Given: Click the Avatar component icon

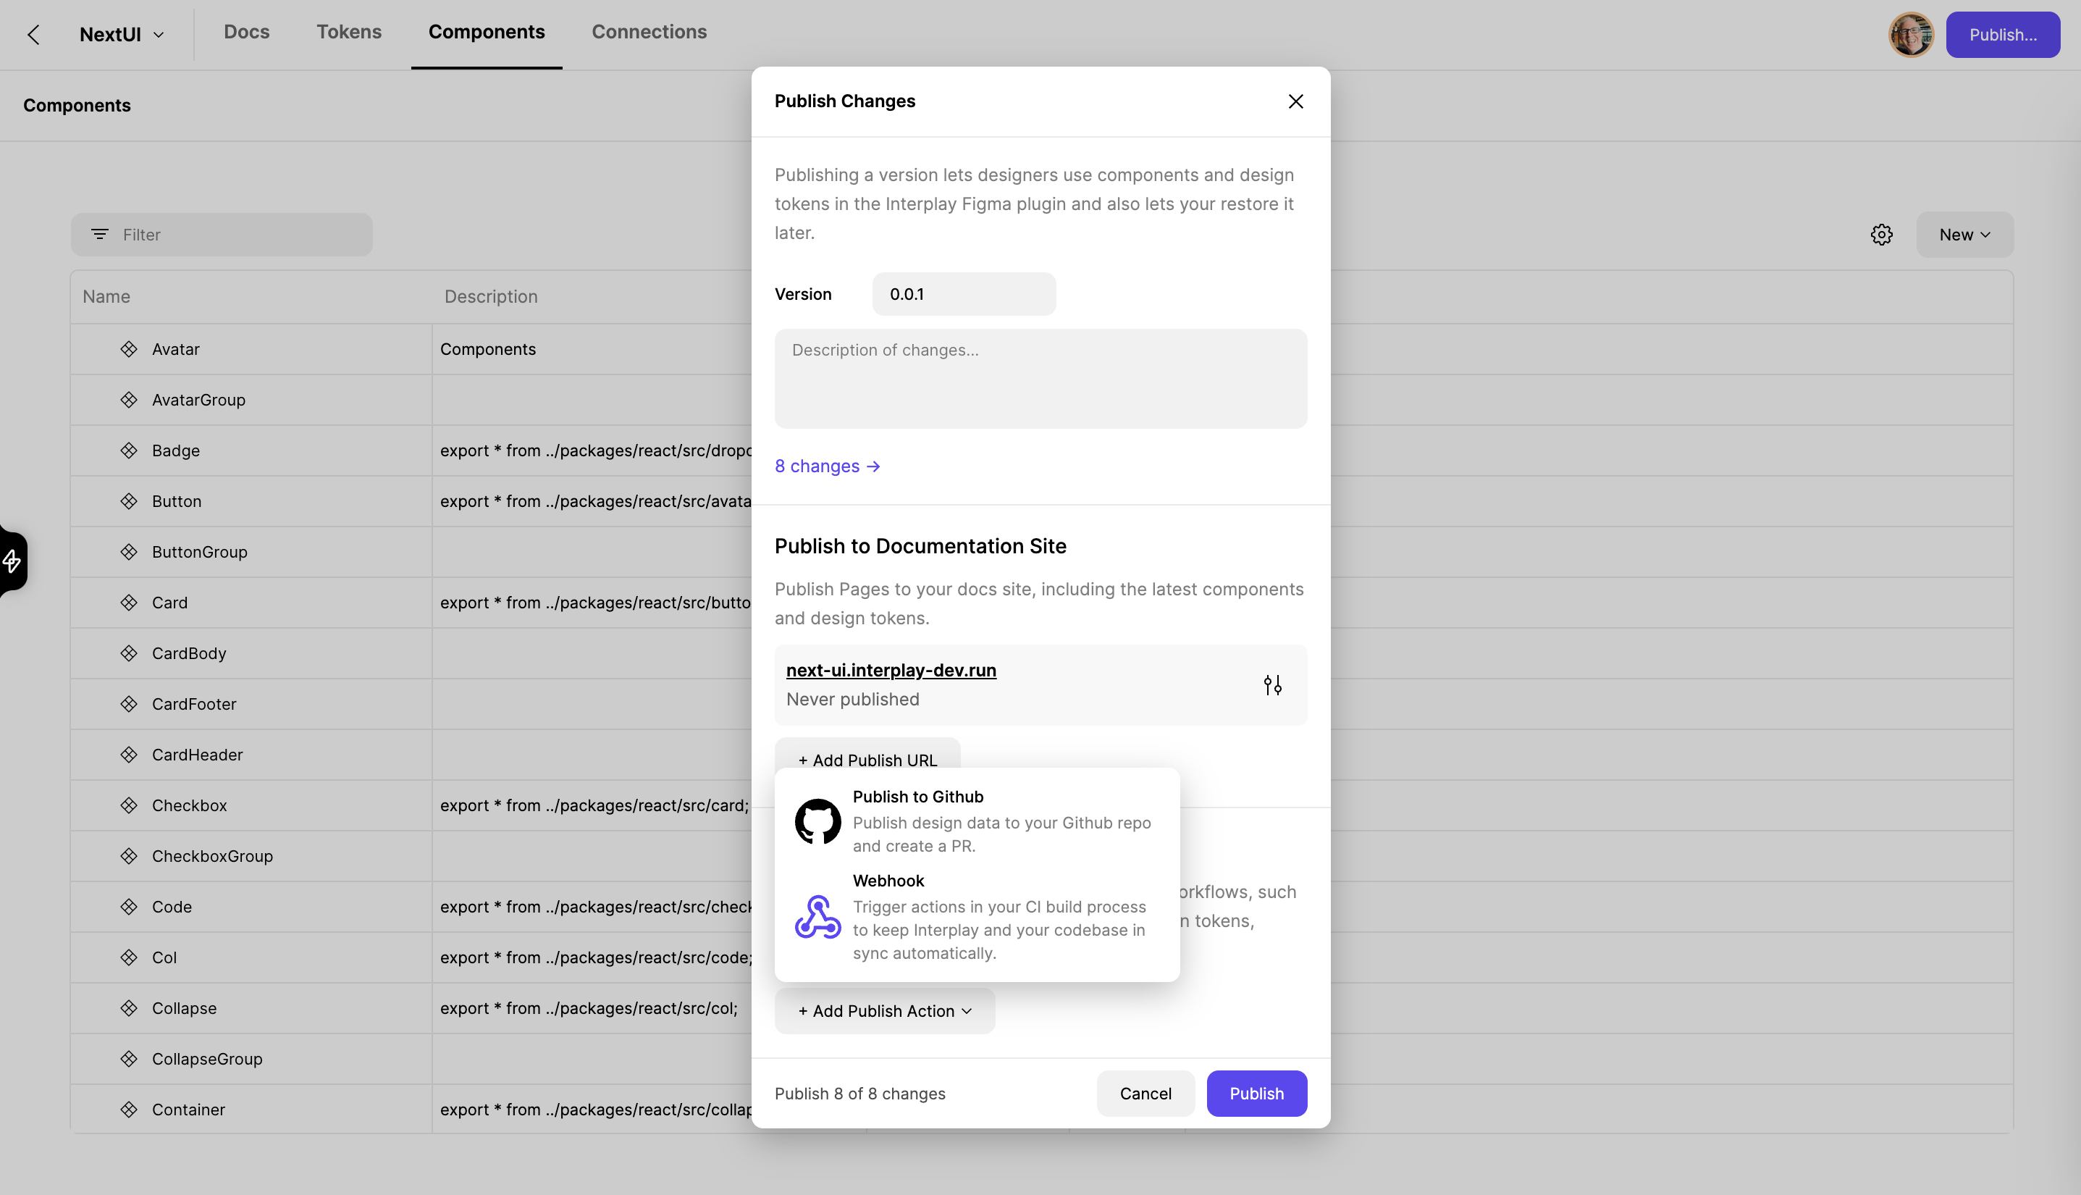Looking at the screenshot, I should click(x=129, y=349).
